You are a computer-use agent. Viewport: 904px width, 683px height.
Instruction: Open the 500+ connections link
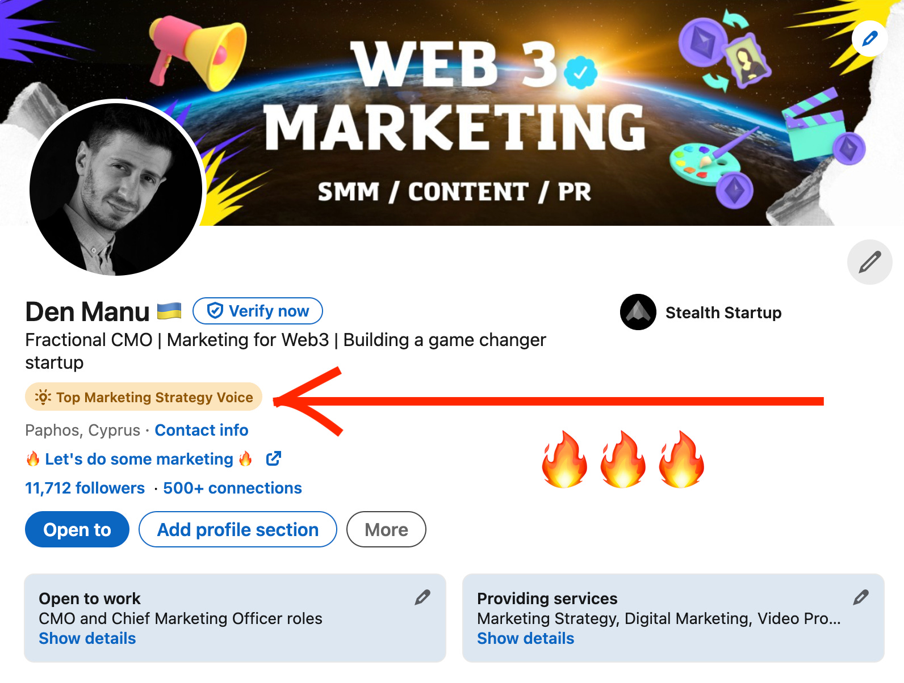[232, 488]
